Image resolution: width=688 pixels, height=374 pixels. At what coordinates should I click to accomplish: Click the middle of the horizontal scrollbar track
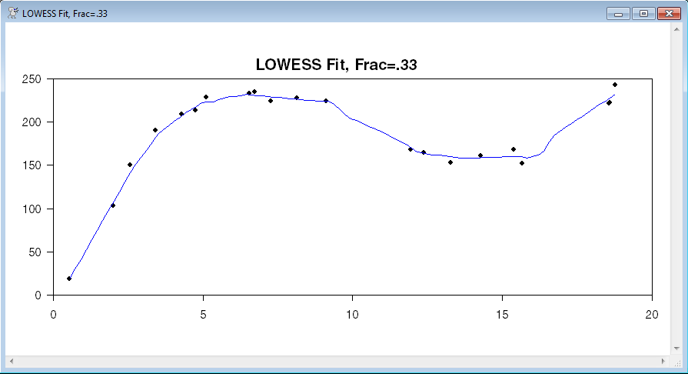tap(337, 361)
